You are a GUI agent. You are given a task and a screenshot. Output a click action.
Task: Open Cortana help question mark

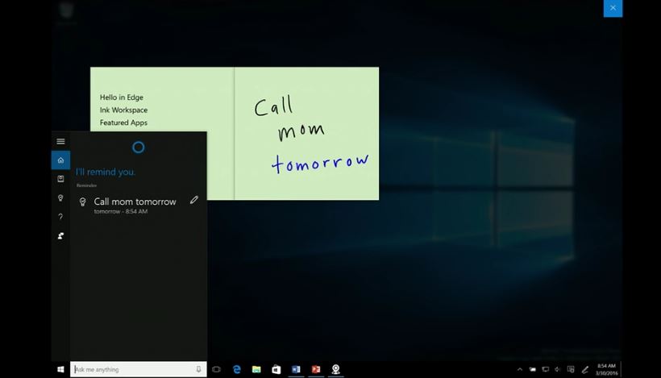[60, 217]
